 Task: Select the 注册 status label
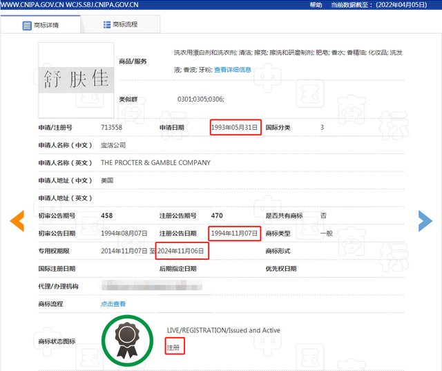pyautogui.click(x=173, y=348)
